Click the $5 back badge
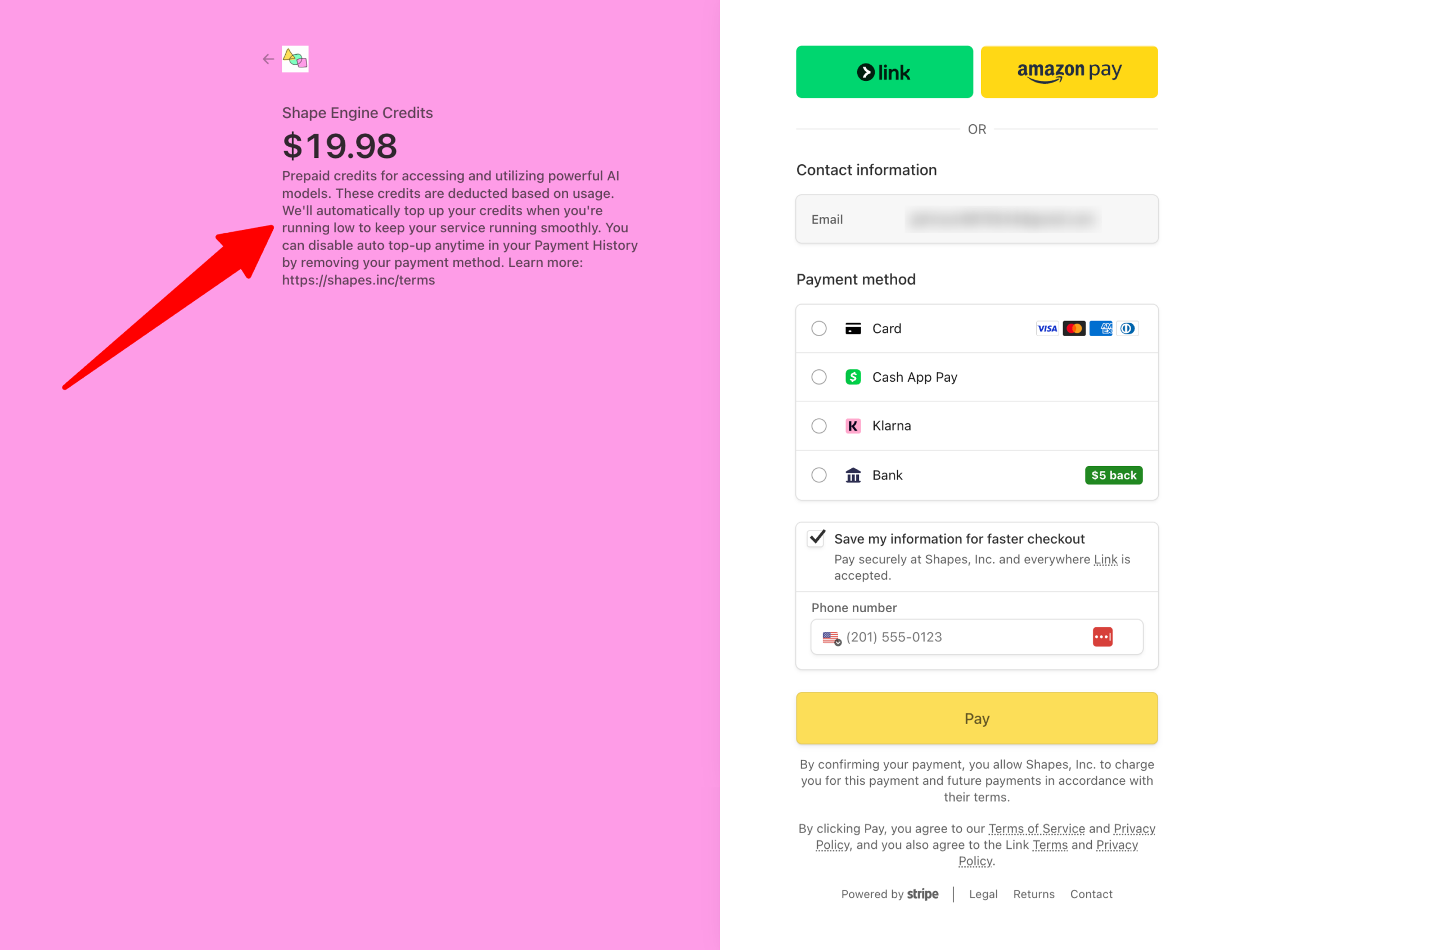The width and height of the screenshot is (1440, 950). click(x=1113, y=475)
